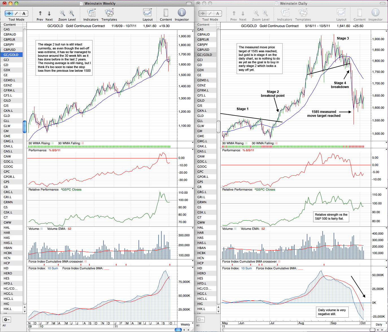Click Weekly chart time scroll right arrow
The height and width of the screenshot is (332, 388).
coord(188,330)
